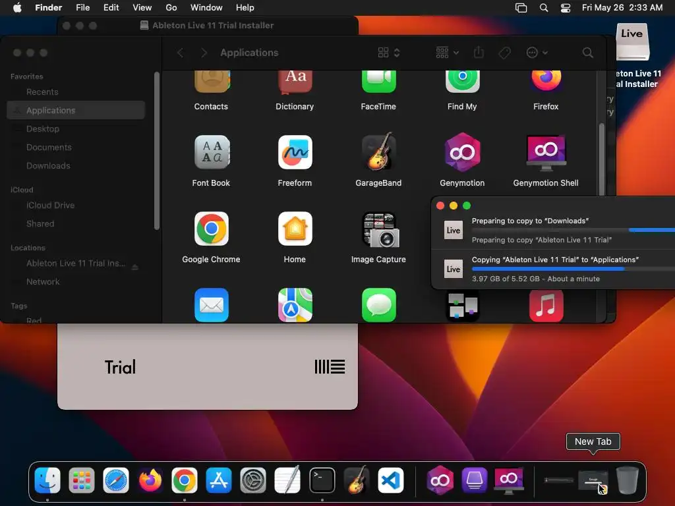
Task: Select the Messages app icon
Action: coord(378,305)
